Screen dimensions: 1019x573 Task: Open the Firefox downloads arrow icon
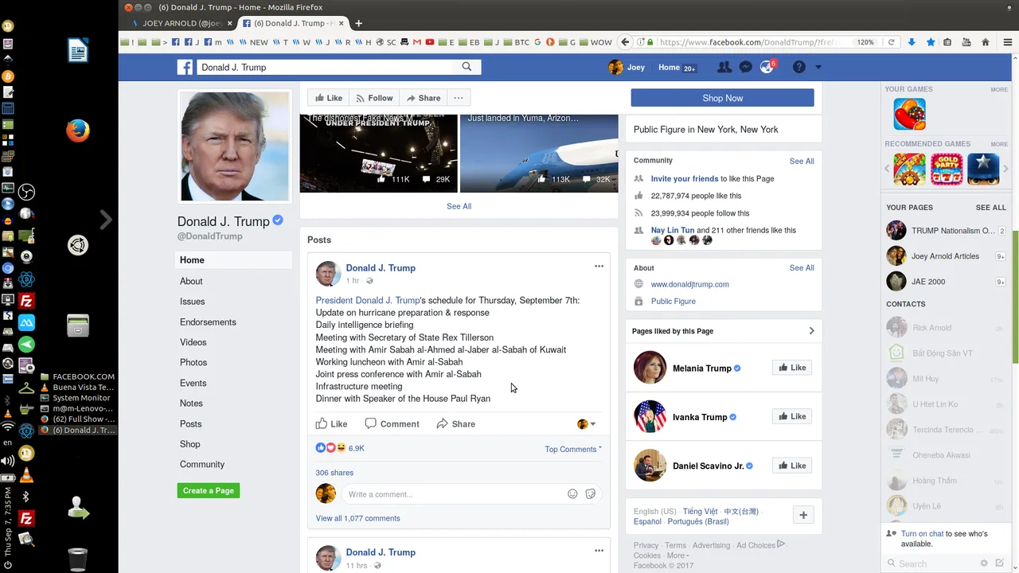[x=912, y=42]
